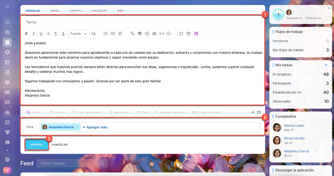The image size is (334, 176).
Task: Insert a hyperlink into message
Action: click(132, 34)
